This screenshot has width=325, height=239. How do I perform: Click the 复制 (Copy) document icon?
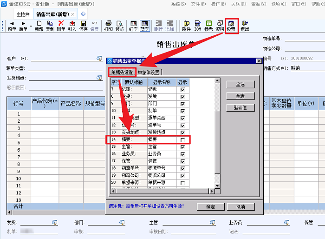pyautogui.click(x=50, y=25)
